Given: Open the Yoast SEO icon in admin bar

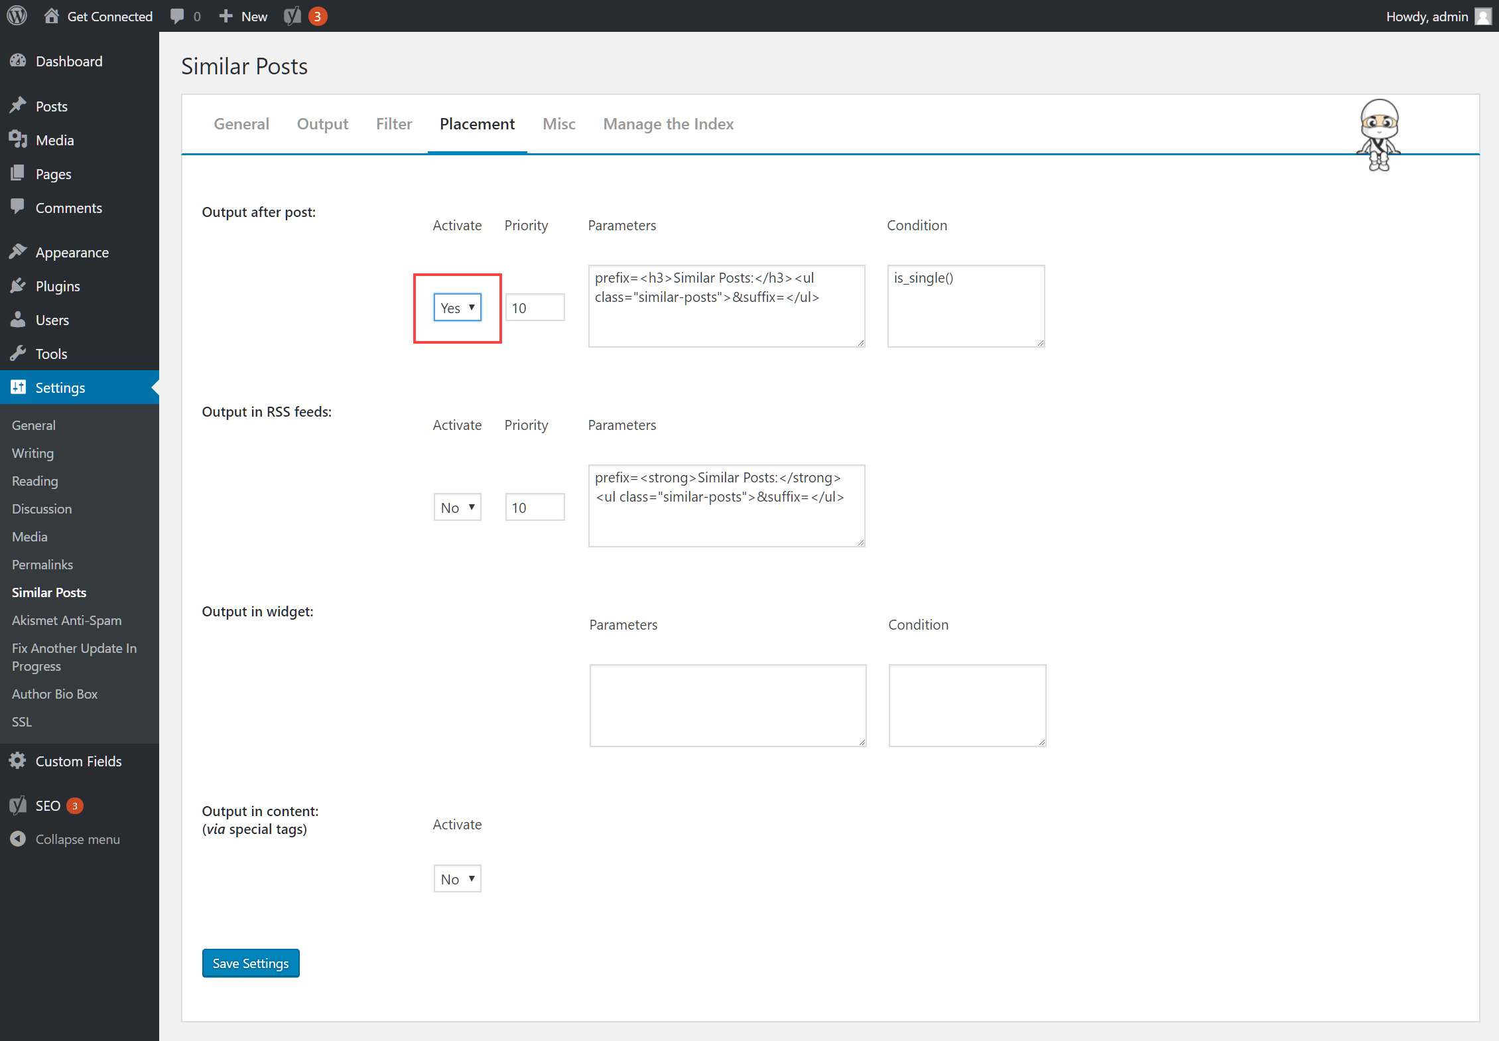Looking at the screenshot, I should (293, 16).
